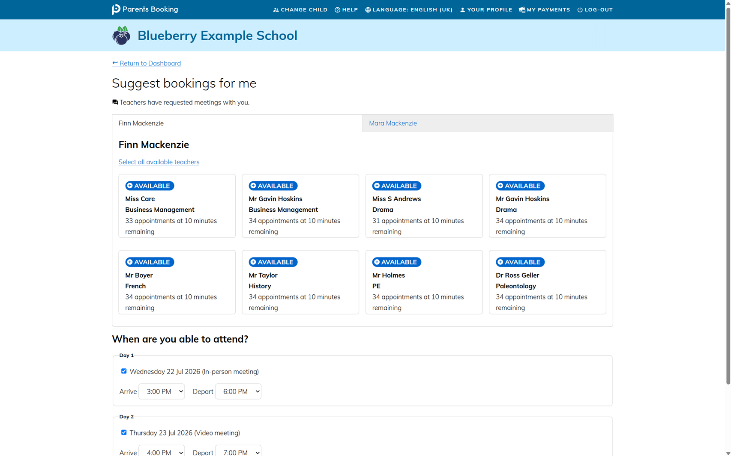Open the Language English (UK) selector
Viewport: 731px width, 456px height.
[409, 9]
